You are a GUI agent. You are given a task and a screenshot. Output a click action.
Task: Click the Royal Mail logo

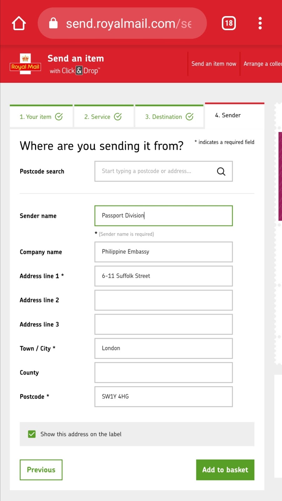pyautogui.click(x=25, y=64)
